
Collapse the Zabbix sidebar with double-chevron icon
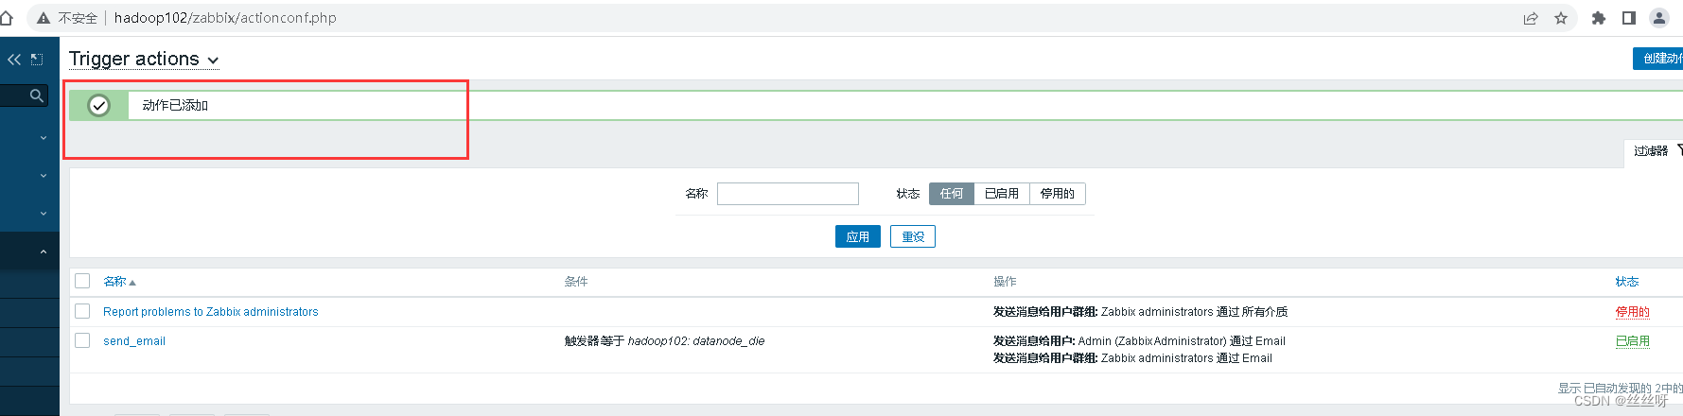[x=13, y=60]
